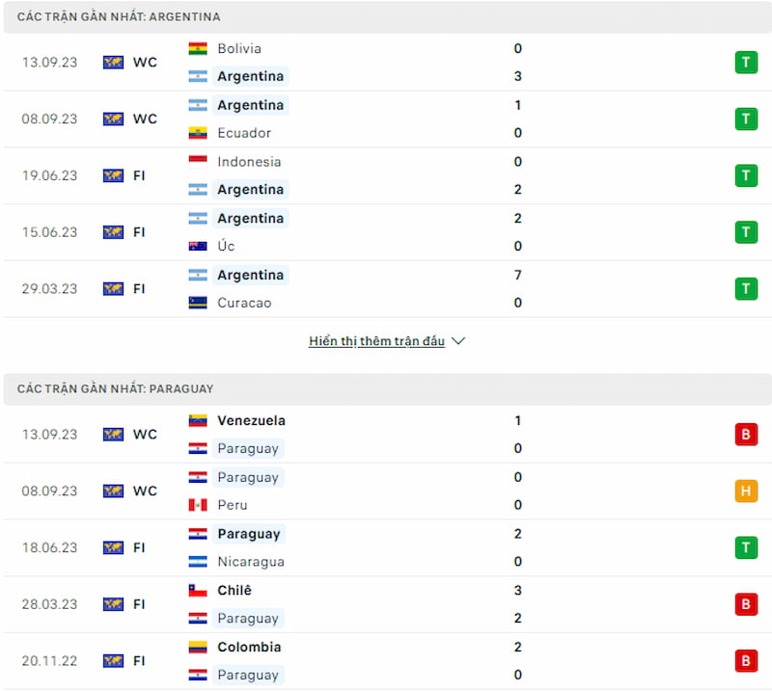Viewport: 772px width, 691px height.
Task: Click the world map icon beside 19.06.23
Action: click(x=113, y=175)
